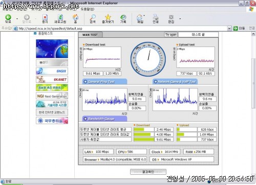Image resolution: width=256 pixels, height=185 pixels.
Task: Click inside the URL address field
Action: [x=122, y=29]
